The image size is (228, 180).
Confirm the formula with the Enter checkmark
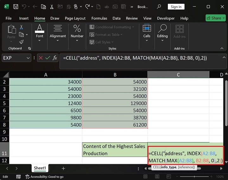[x=48, y=58]
